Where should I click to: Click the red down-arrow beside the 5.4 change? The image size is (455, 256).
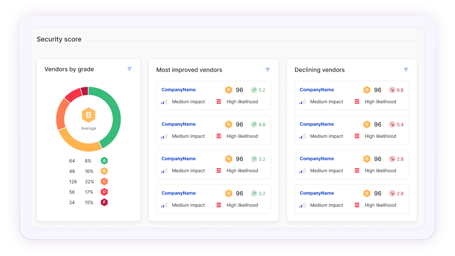tap(392, 124)
